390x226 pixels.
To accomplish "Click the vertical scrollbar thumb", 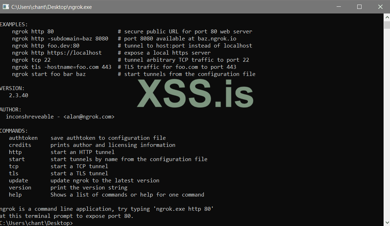I will [387, 24].
